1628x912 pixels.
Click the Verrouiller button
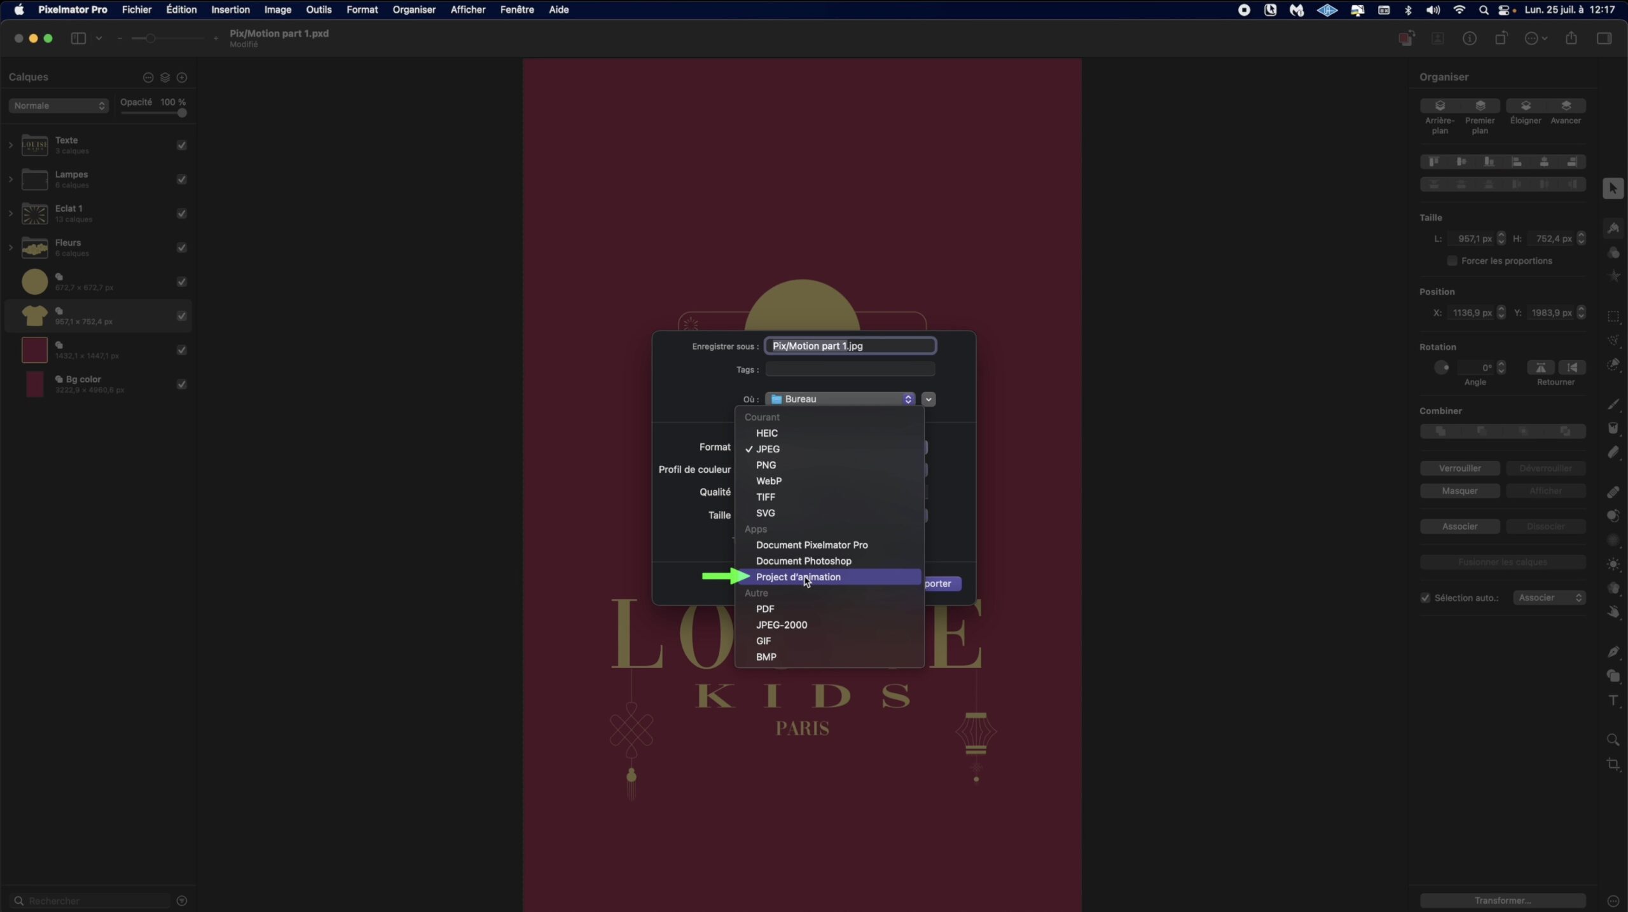[1459, 468]
